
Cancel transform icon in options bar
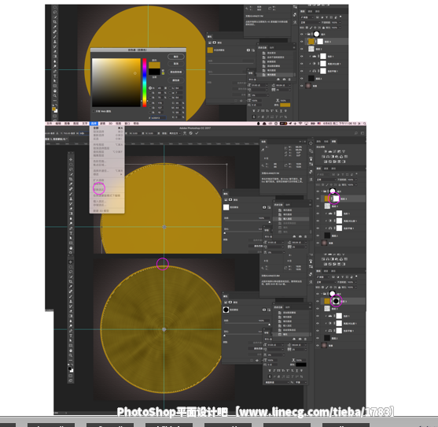[191, 133]
